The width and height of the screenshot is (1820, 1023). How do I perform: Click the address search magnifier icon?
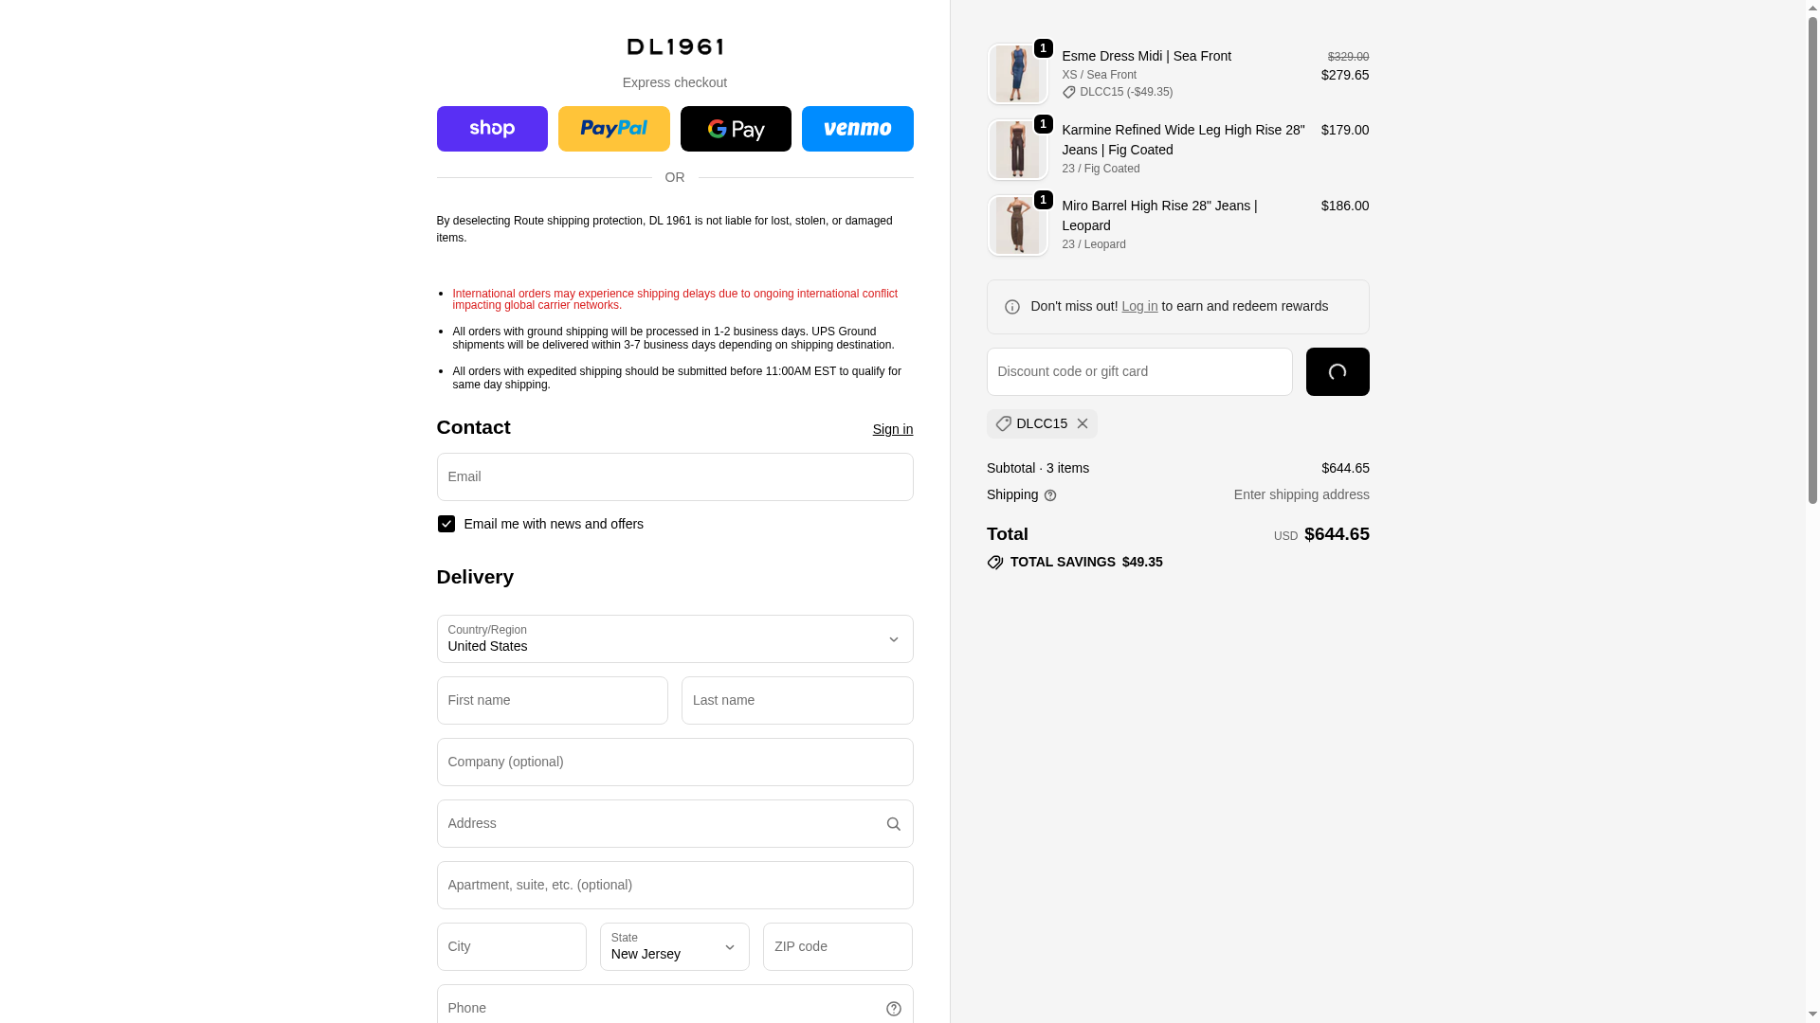point(893,824)
